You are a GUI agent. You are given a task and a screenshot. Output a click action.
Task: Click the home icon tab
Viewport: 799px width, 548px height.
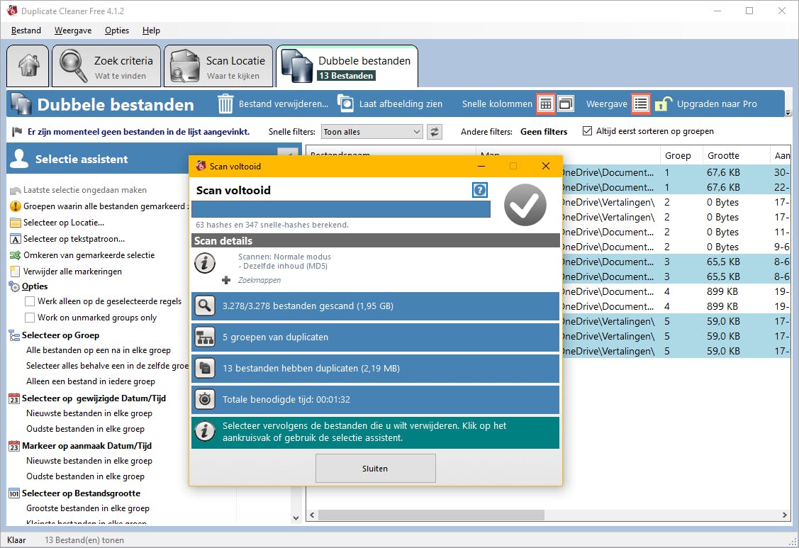28,67
